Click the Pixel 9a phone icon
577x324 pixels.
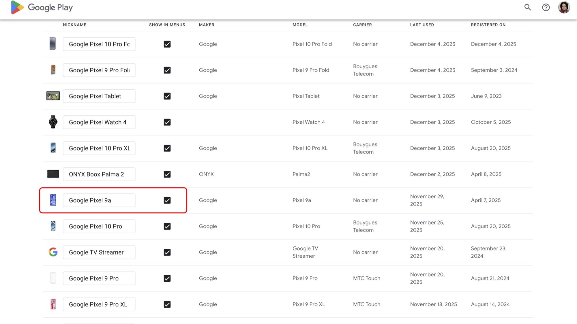coord(53,200)
